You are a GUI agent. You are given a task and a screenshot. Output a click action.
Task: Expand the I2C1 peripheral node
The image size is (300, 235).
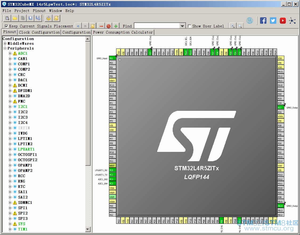10,107
